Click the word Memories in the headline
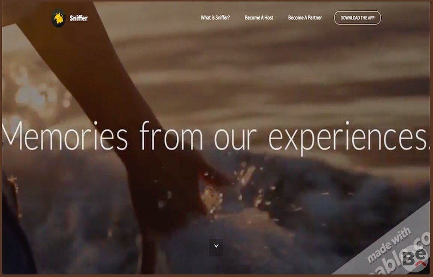Image resolution: width=433 pixels, height=277 pixels. [65, 136]
